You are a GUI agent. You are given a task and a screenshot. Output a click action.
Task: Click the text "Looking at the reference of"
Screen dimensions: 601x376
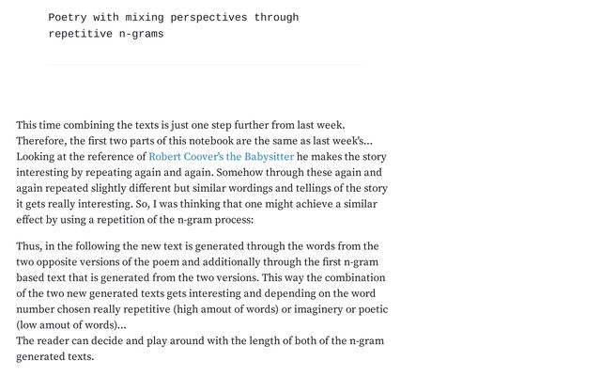pyautogui.click(x=81, y=157)
